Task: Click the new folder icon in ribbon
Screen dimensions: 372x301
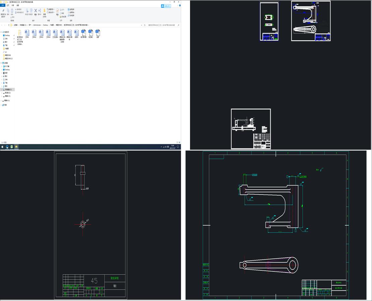Action: 44,11
